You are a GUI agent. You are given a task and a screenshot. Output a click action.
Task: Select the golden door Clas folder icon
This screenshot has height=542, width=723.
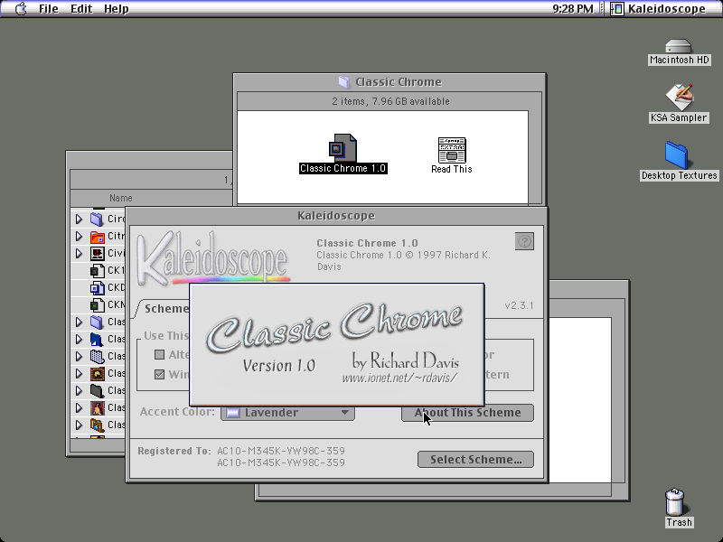pos(97,425)
